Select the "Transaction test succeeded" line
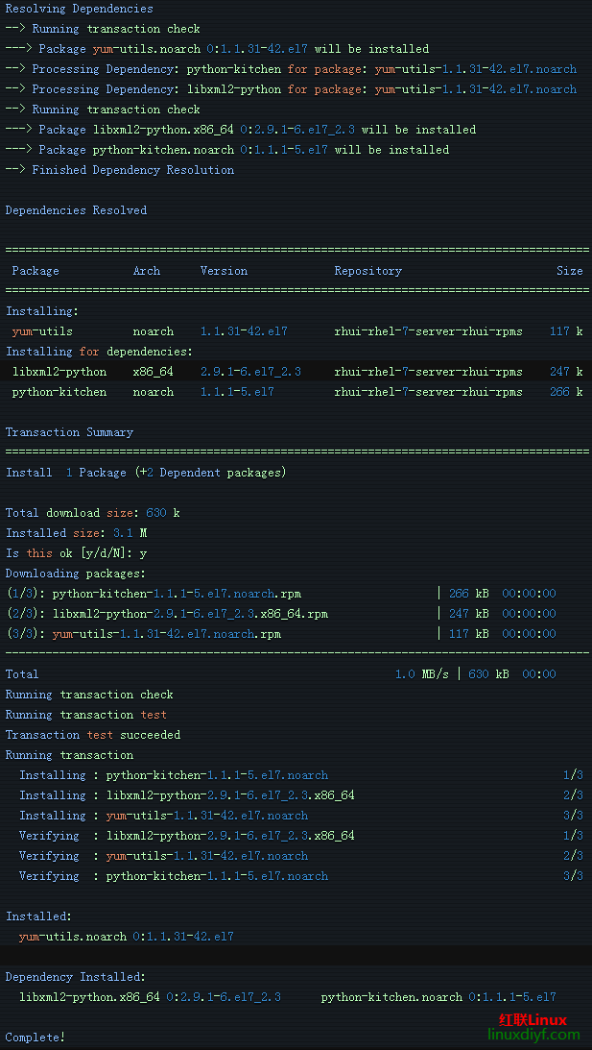The image size is (592, 1050). tap(92, 735)
